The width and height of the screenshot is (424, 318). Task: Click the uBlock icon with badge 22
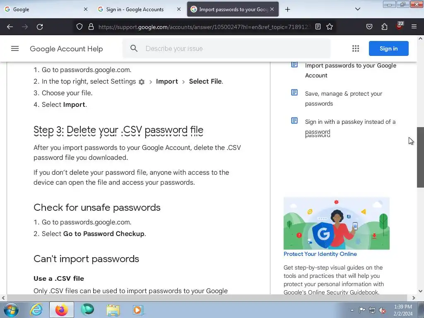[400, 26]
